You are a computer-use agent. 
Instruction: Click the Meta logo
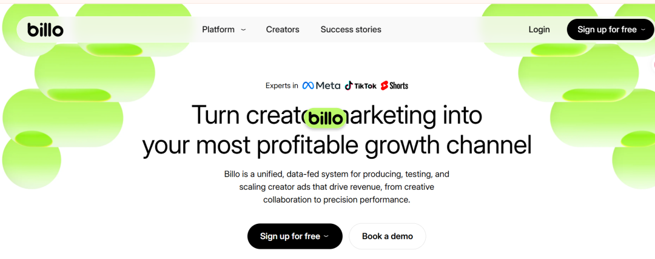[321, 86]
